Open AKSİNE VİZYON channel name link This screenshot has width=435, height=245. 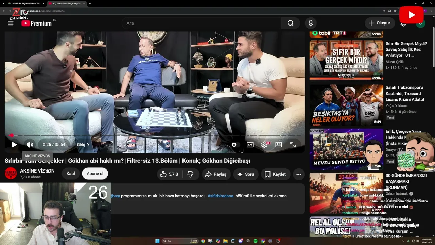pyautogui.click(x=37, y=171)
